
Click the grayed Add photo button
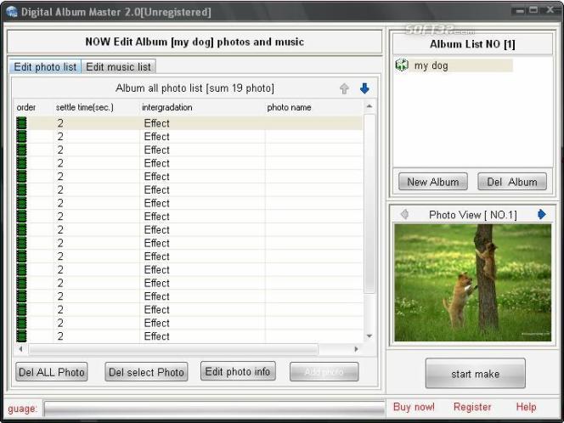(324, 371)
